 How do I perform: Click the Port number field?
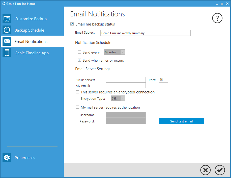pos(163,80)
